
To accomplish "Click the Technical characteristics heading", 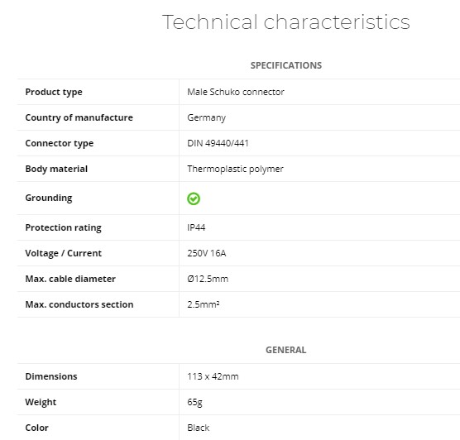I will pos(285,22).
